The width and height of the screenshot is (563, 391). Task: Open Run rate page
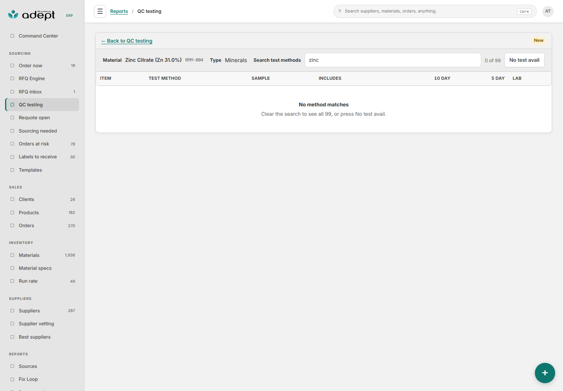click(x=42, y=281)
